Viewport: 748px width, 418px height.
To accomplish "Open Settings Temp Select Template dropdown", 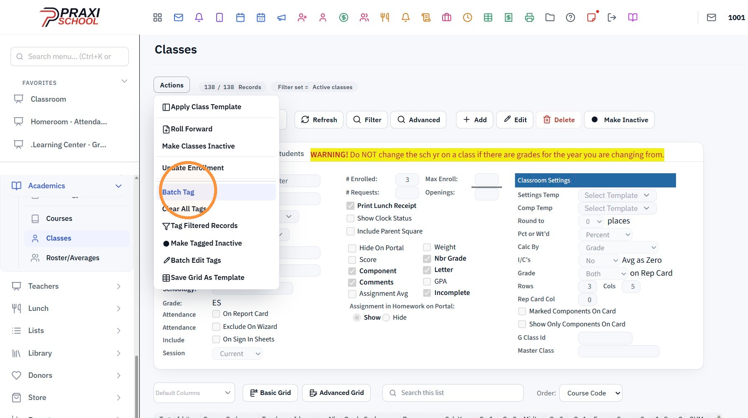I will (x=617, y=195).
